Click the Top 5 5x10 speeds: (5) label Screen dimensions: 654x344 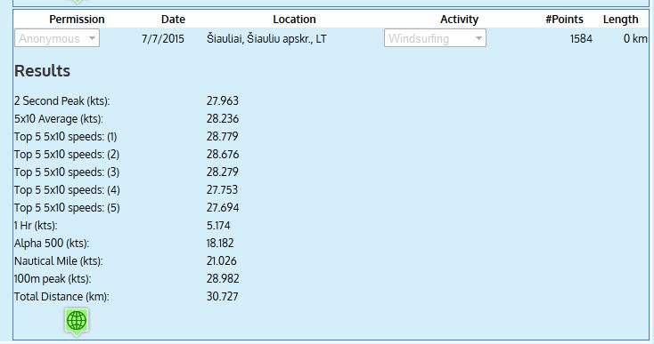point(67,208)
